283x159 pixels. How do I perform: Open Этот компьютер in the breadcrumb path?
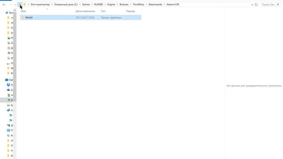tap(40, 4)
